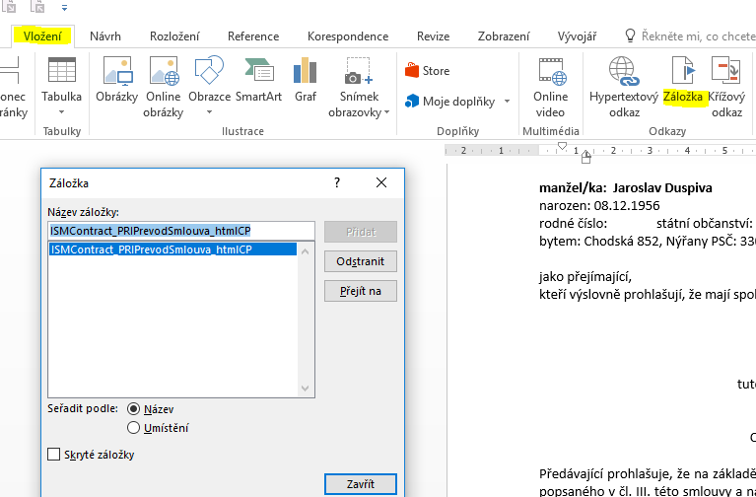Screen dimensions: 756x497
Task: Select the Název sort radio button
Action: [134, 408]
